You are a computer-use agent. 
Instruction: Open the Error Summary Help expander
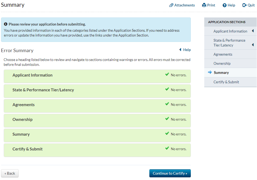(185, 50)
